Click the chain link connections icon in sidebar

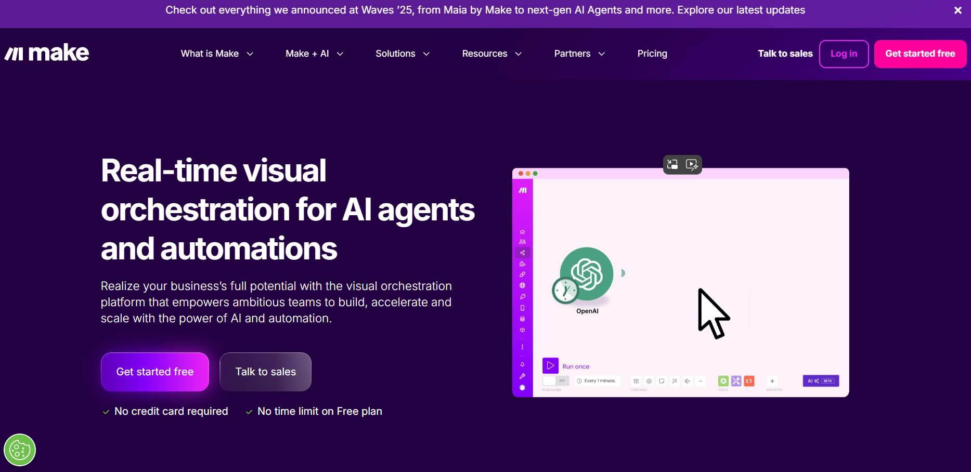point(523,274)
